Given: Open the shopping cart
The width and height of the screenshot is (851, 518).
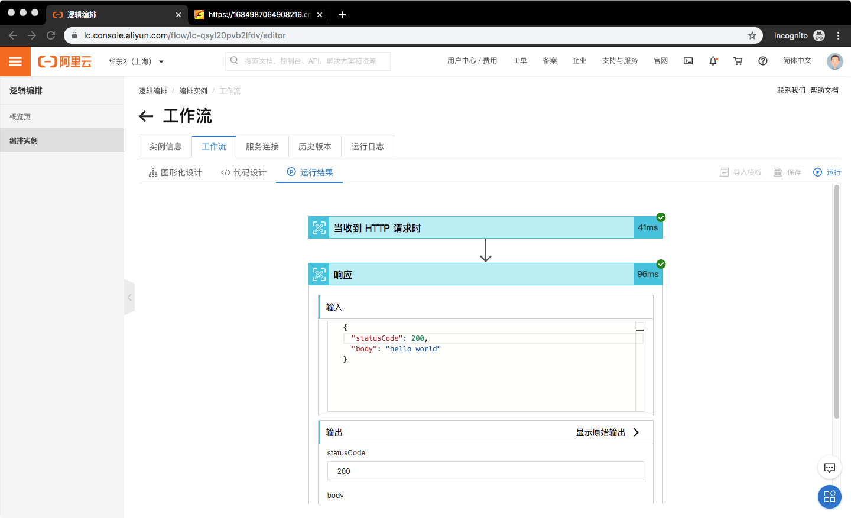Looking at the screenshot, I should click(738, 61).
